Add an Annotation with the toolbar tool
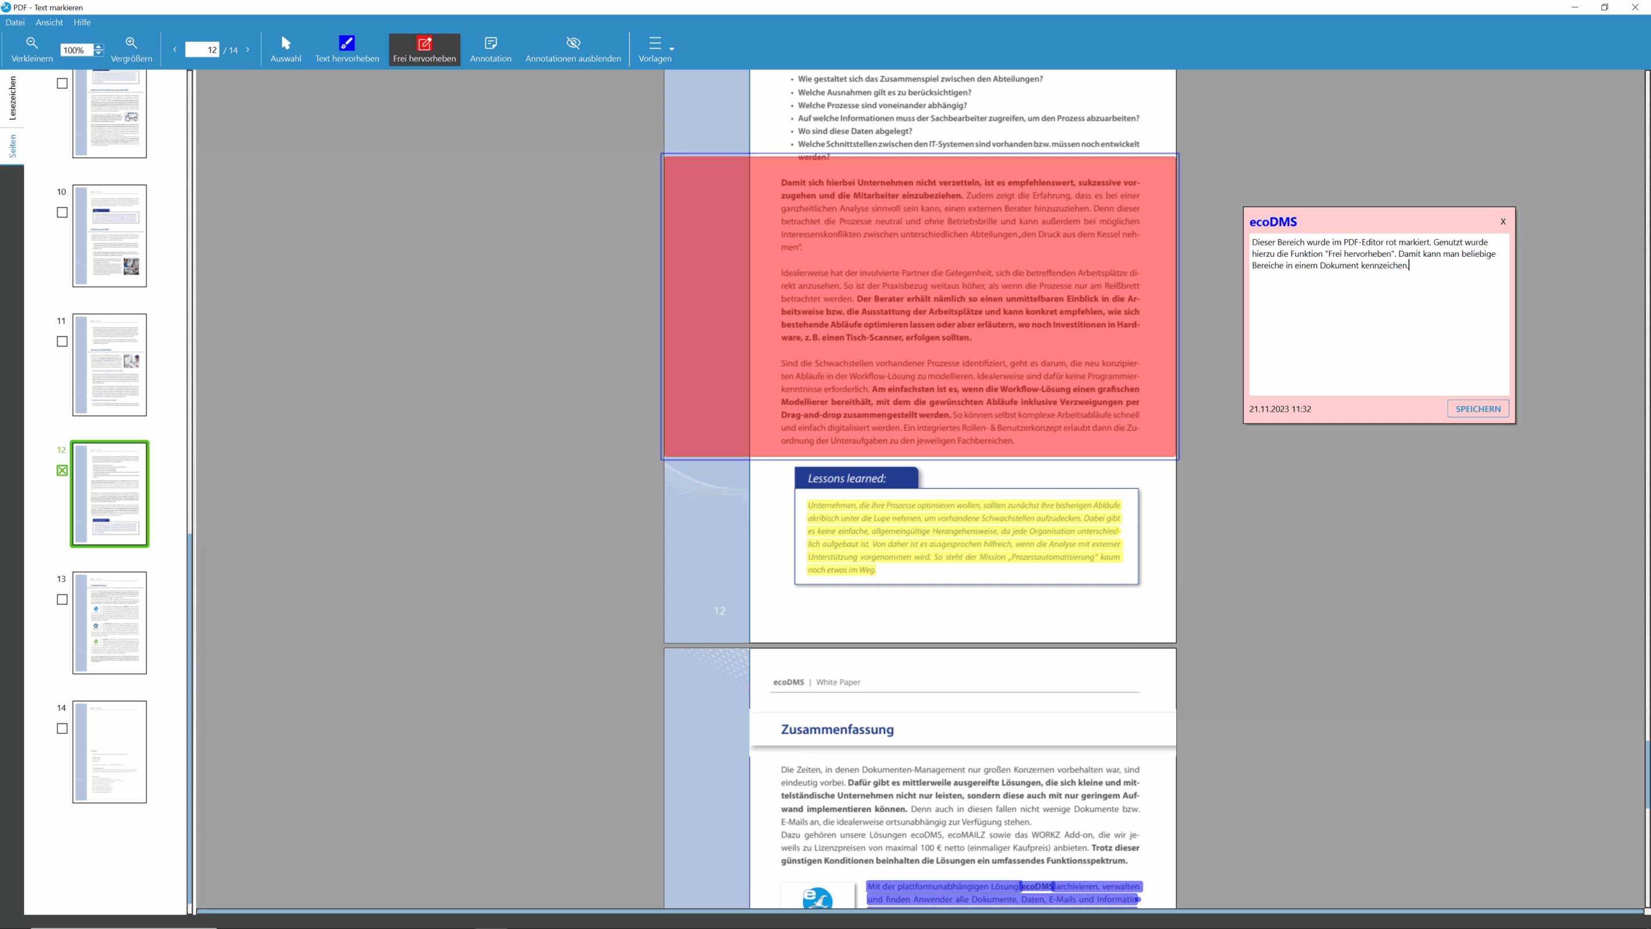This screenshot has height=929, width=1651. pos(490,49)
